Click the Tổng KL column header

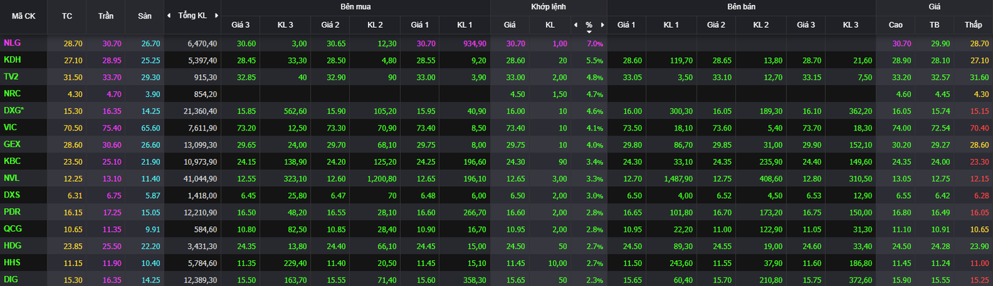click(x=192, y=15)
